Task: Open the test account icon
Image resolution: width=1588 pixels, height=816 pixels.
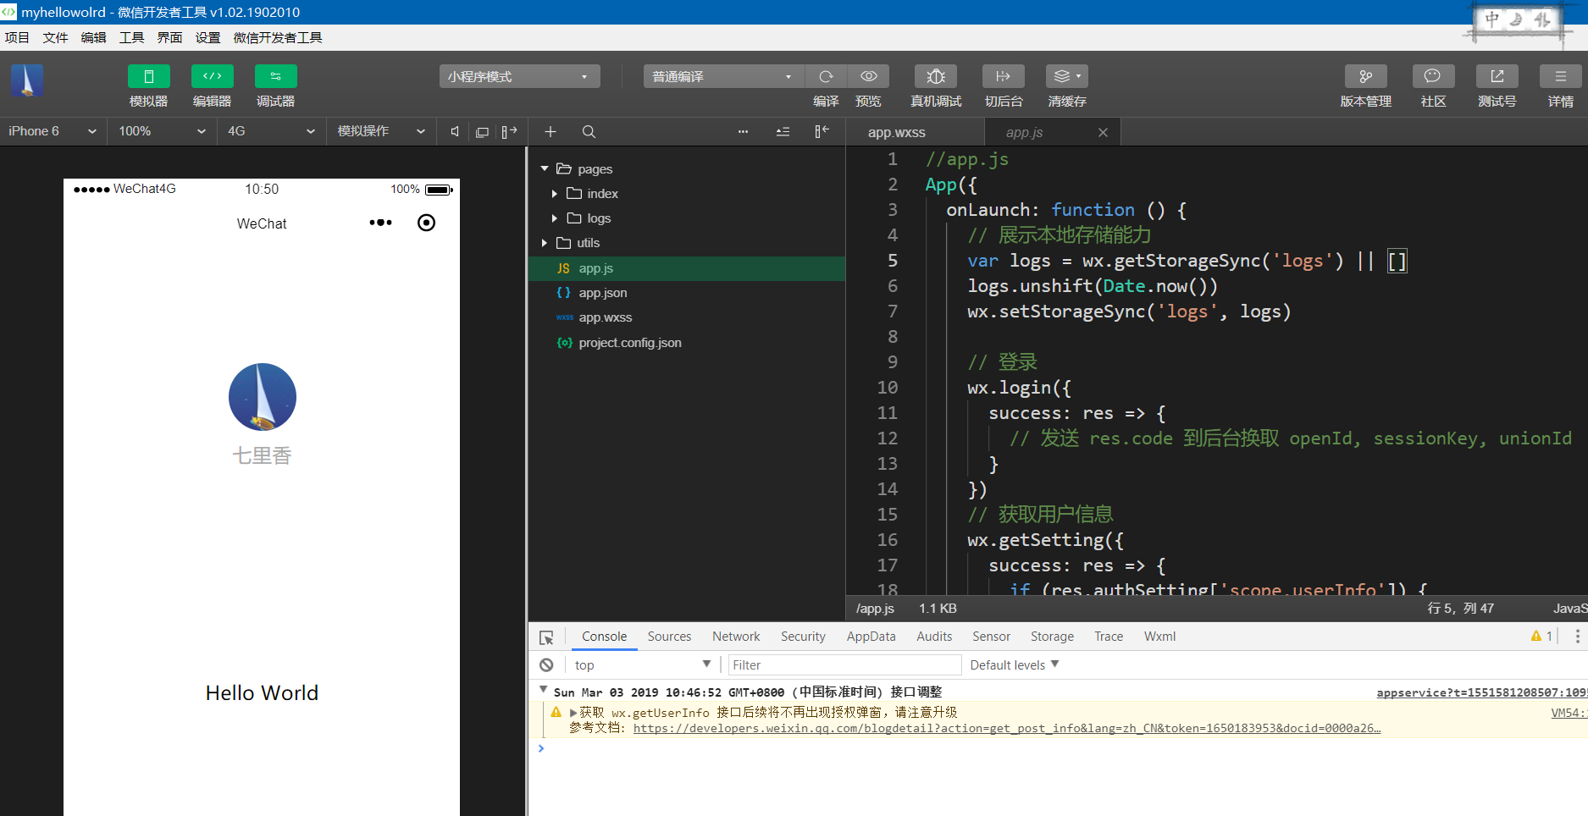Action: pyautogui.click(x=1497, y=76)
